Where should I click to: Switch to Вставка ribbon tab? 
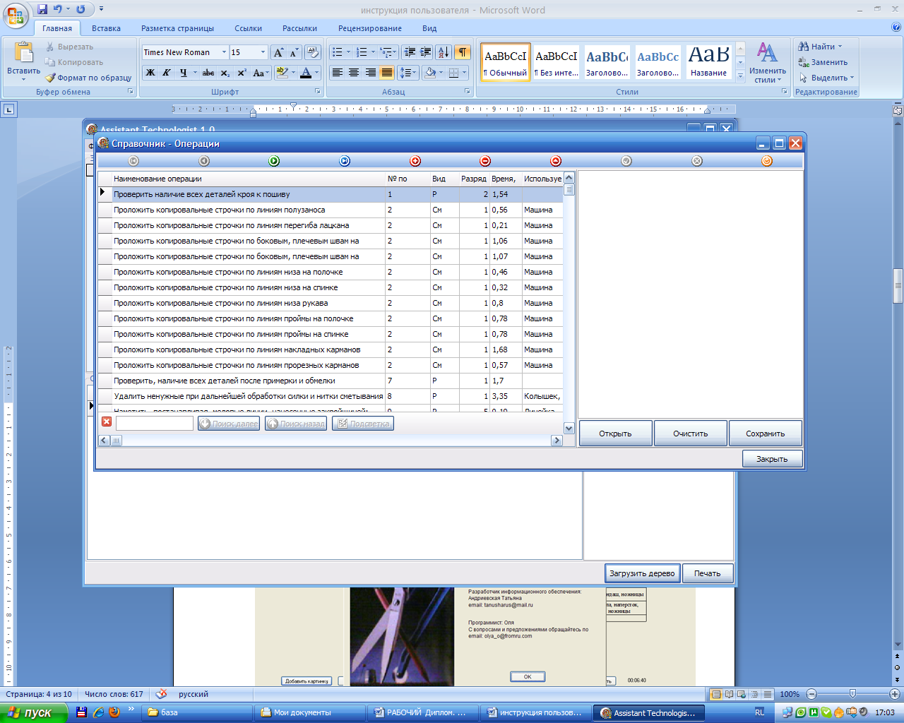click(x=106, y=28)
